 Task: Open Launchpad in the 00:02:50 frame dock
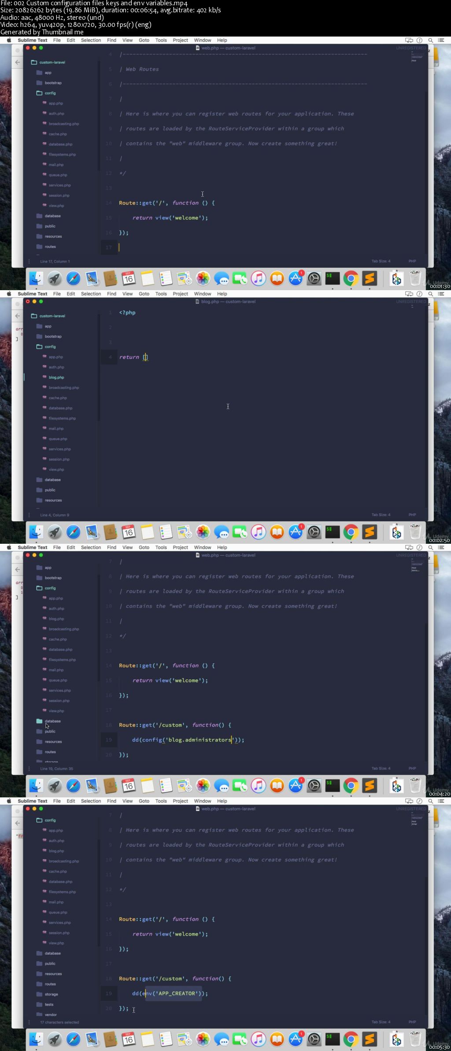pos(55,532)
